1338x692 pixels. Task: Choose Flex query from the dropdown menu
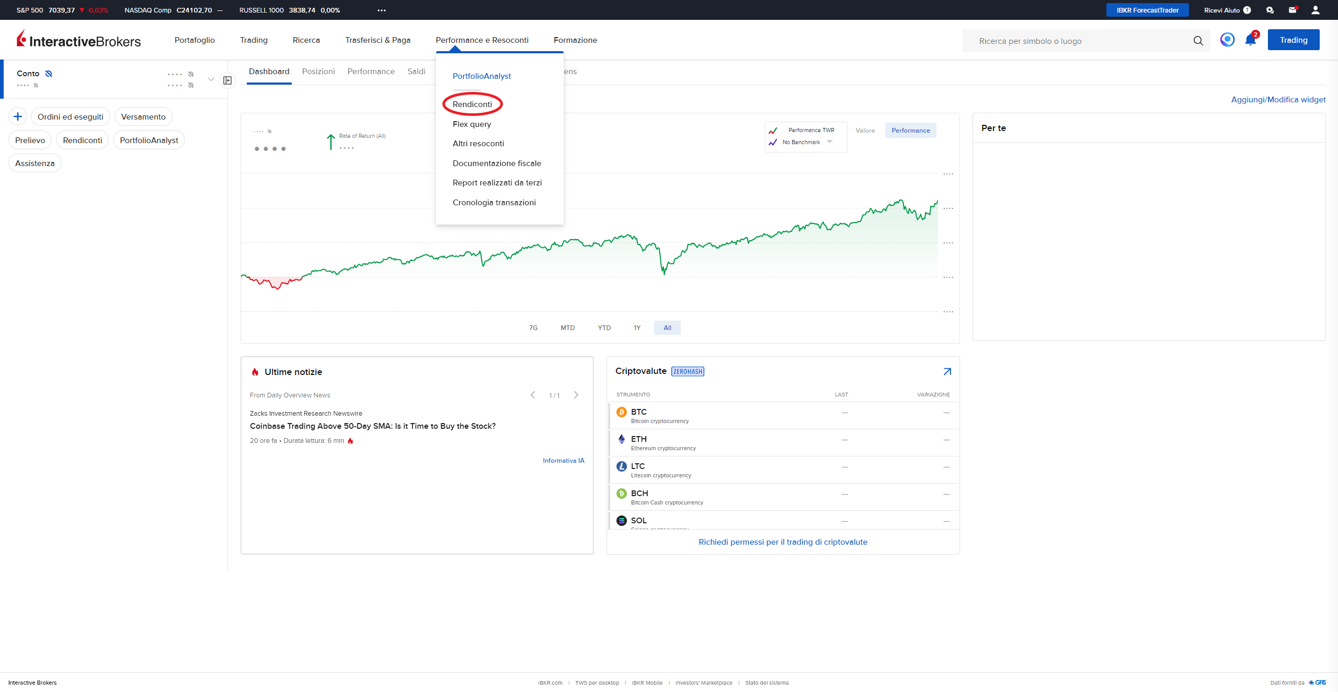(472, 124)
